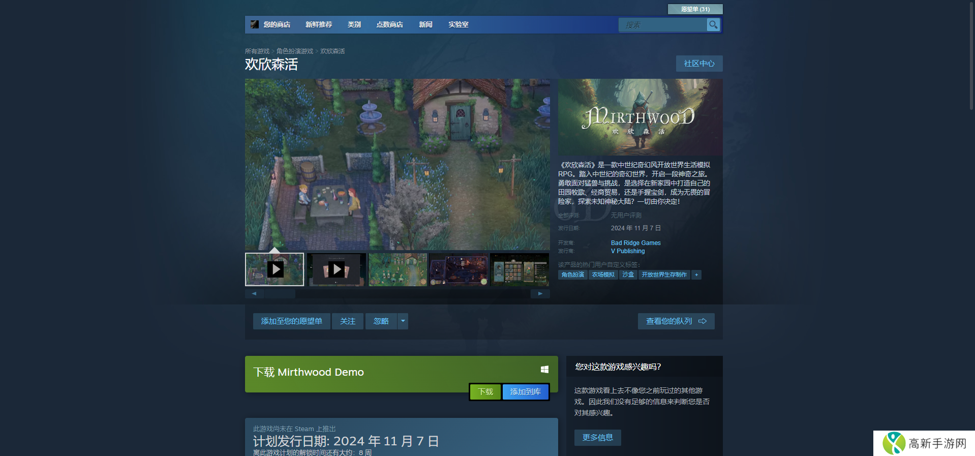
Task: Play the second trailer video thumbnail
Action: [x=336, y=269]
